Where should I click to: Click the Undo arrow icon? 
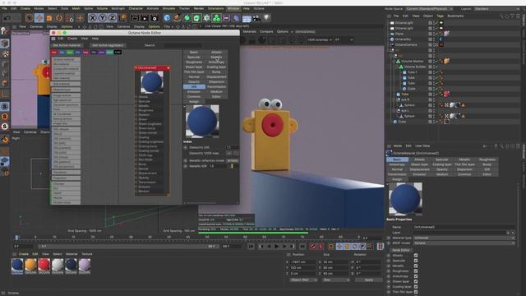[7, 18]
